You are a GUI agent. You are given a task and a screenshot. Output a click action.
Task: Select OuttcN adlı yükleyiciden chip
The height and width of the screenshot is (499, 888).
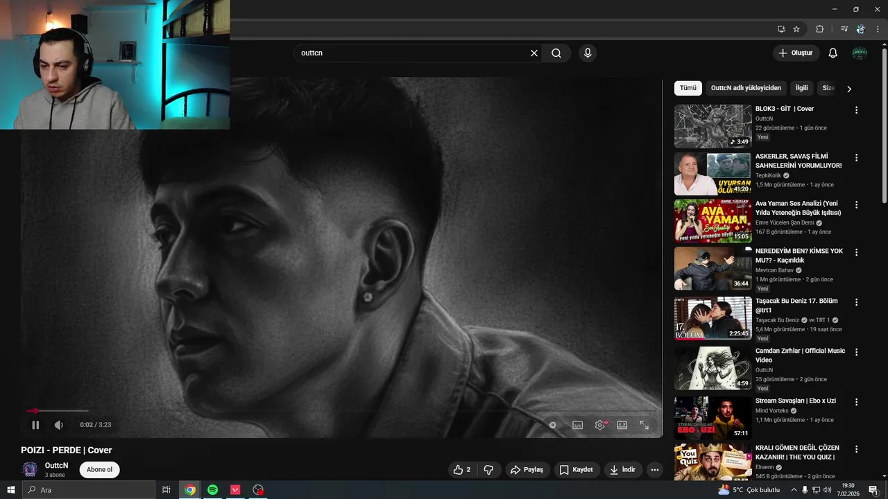point(746,88)
